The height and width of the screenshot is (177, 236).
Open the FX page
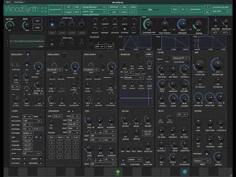point(182,10)
